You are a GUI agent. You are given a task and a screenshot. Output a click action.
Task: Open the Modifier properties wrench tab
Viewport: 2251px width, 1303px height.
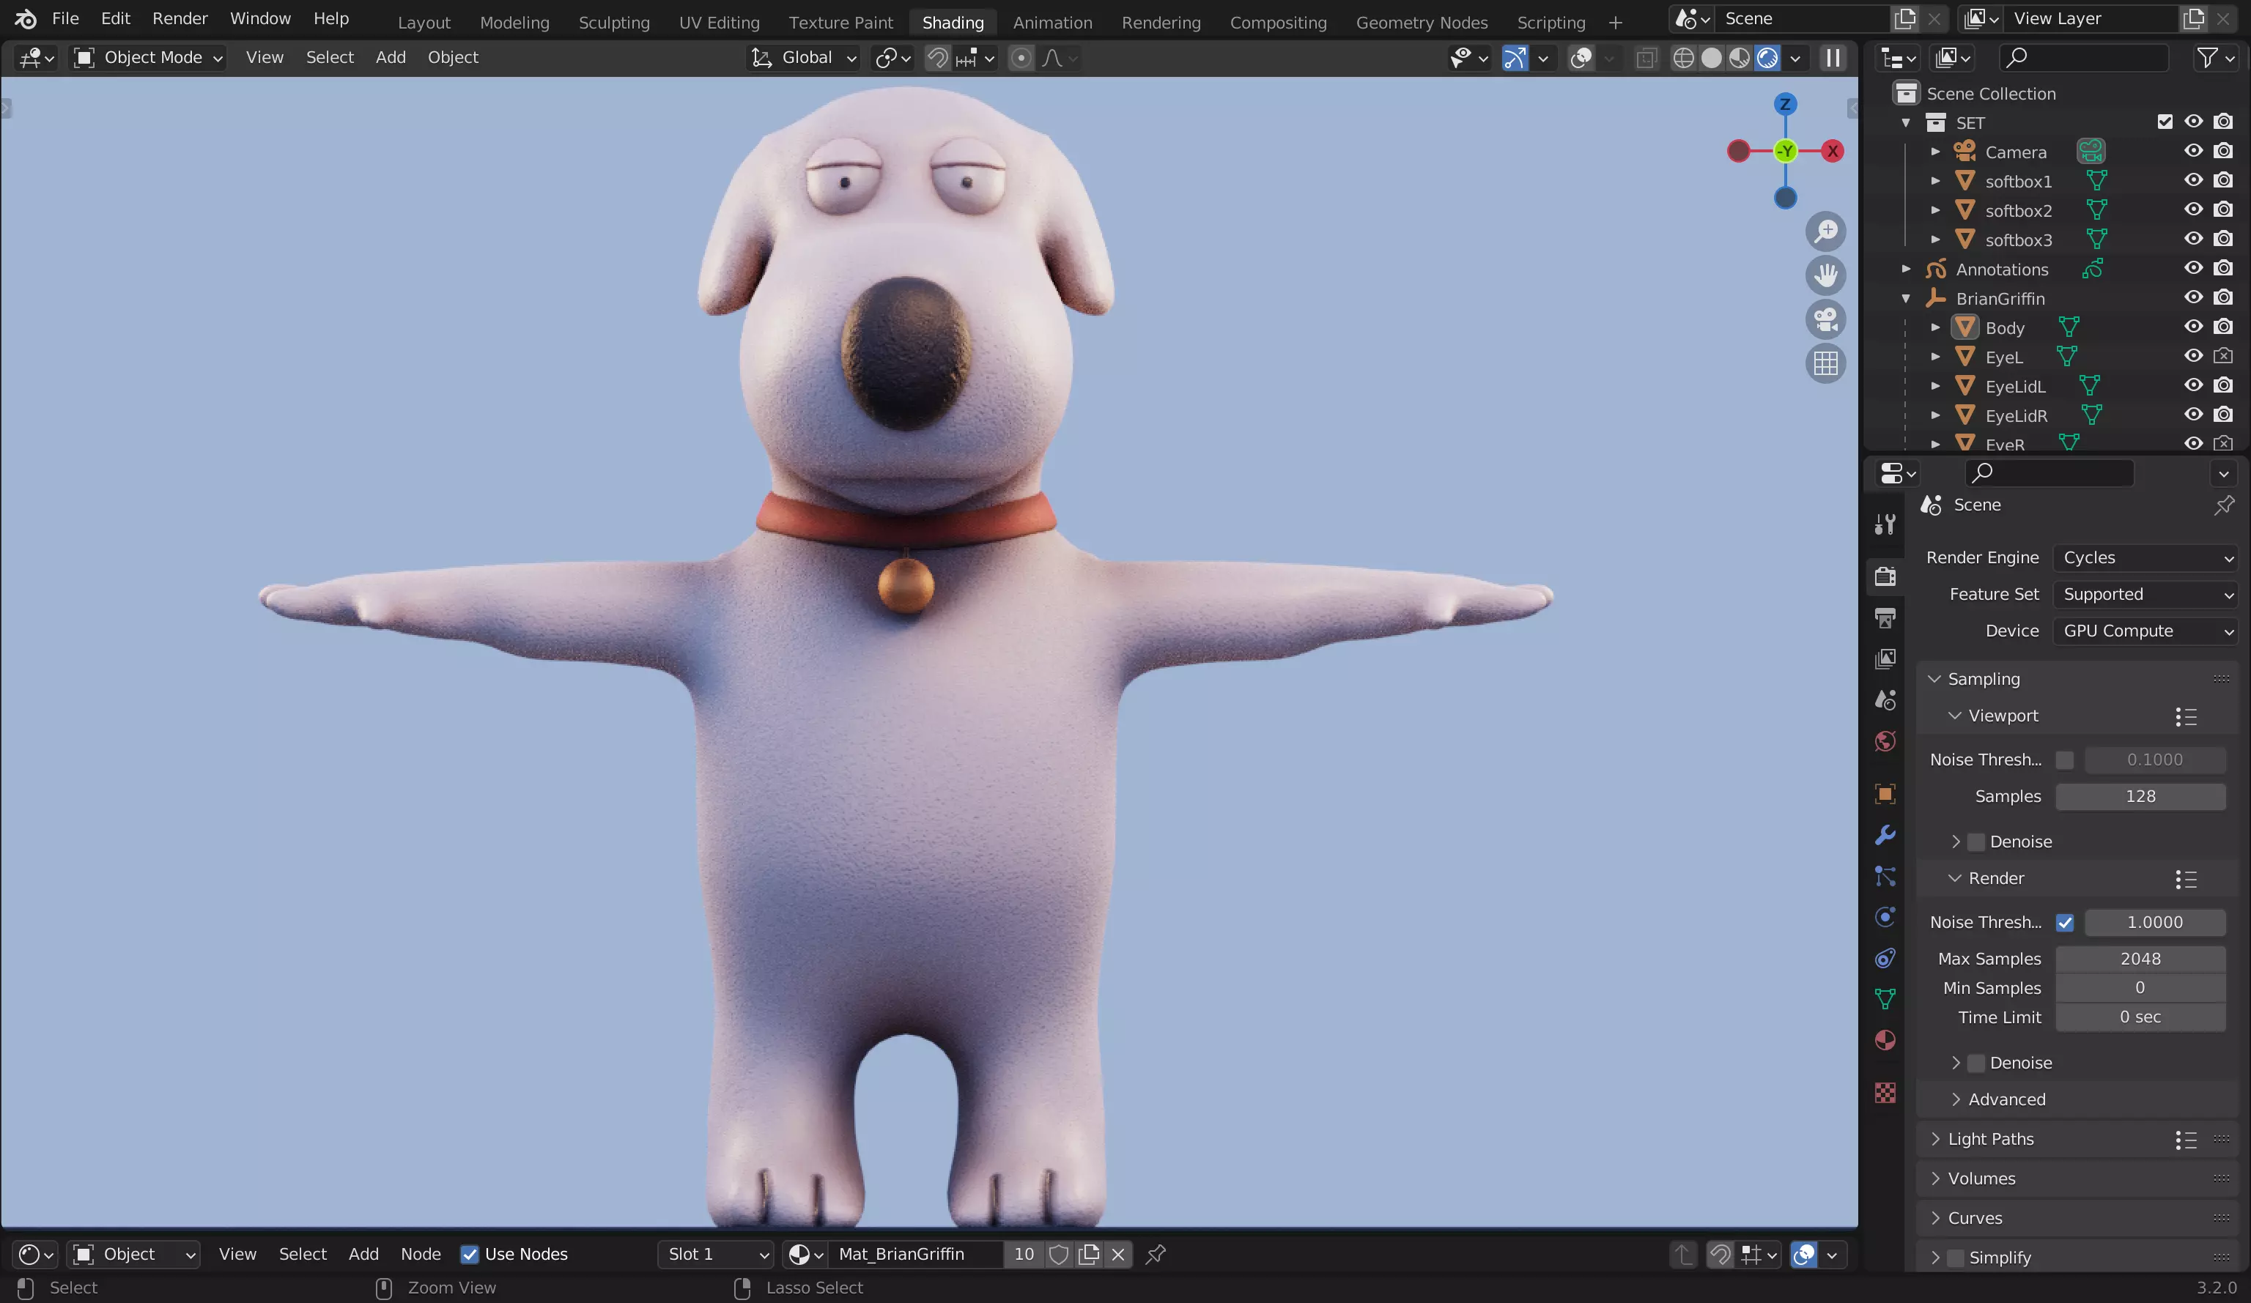(1885, 835)
